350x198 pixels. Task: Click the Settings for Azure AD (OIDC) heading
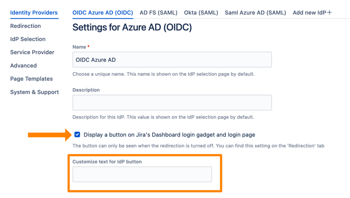pos(132,27)
